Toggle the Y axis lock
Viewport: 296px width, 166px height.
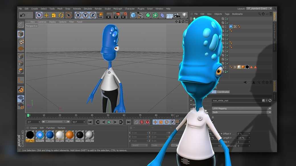click(85, 15)
